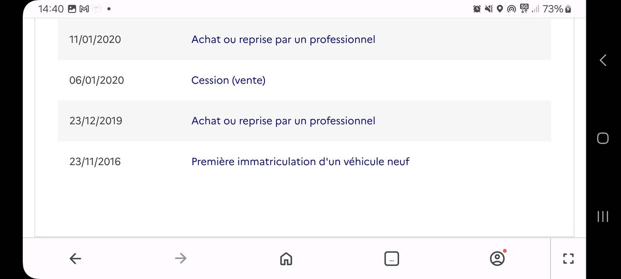The width and height of the screenshot is (621, 279).
Task: Tap the Gmail notification icon
Action: [83, 9]
